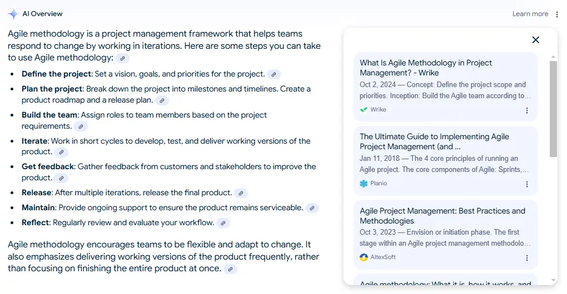Click link icon after 'Build the team' item
This screenshot has height=294, width=567.
[81, 126]
